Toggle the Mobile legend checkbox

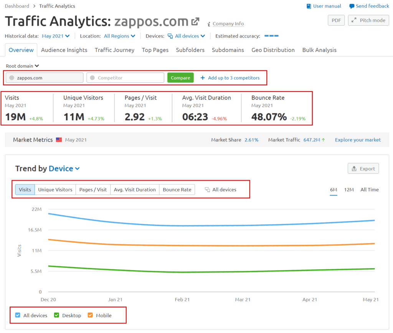point(90,315)
